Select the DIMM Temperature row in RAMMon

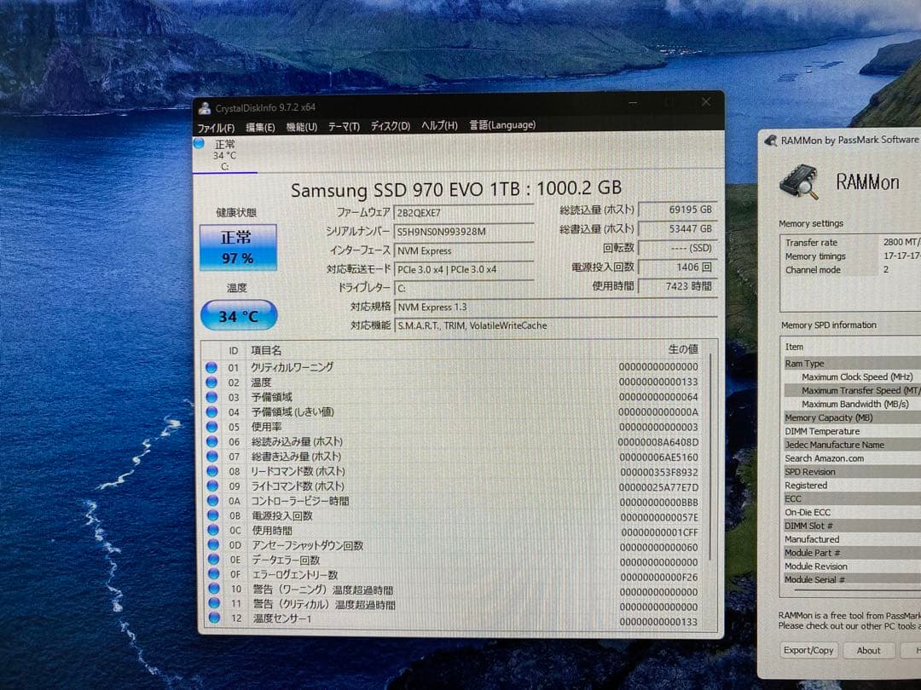point(852,431)
